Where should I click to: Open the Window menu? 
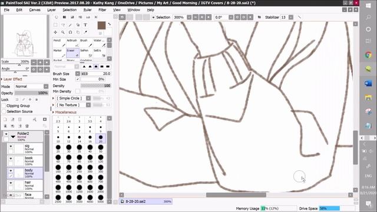click(134, 10)
